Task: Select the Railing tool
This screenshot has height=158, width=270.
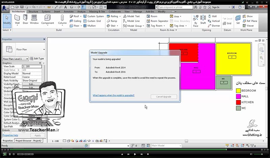Action: (112, 16)
